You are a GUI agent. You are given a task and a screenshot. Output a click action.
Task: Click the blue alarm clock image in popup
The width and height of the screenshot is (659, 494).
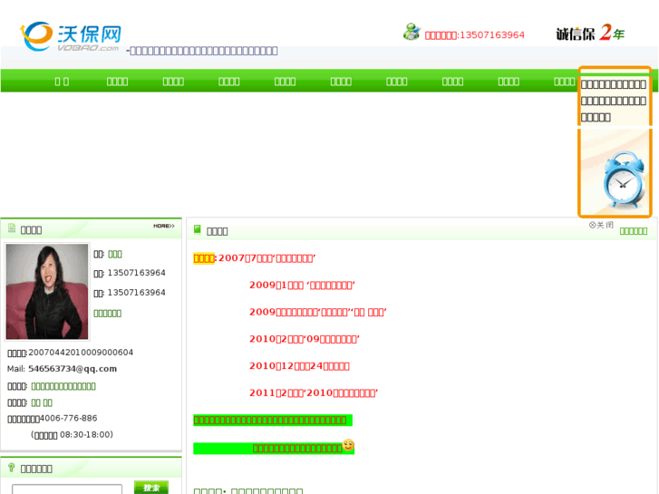(624, 179)
